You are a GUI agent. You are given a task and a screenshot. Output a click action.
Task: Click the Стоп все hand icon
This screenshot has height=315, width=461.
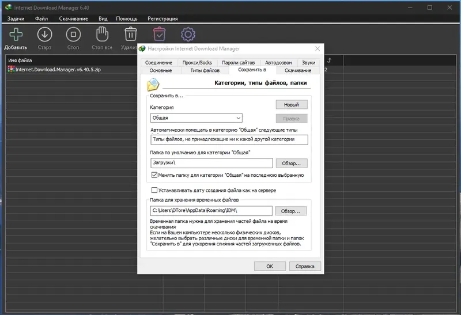tap(102, 34)
